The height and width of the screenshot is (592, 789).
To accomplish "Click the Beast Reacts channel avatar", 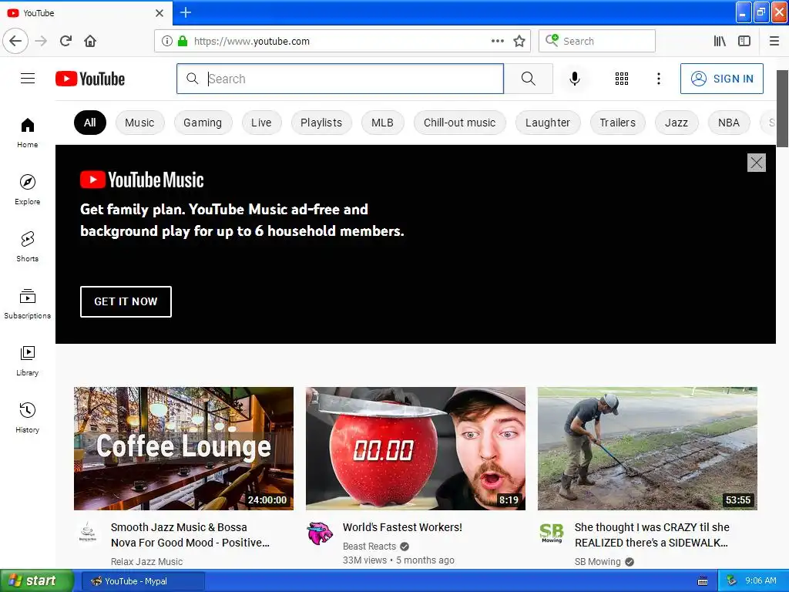I will [320, 533].
